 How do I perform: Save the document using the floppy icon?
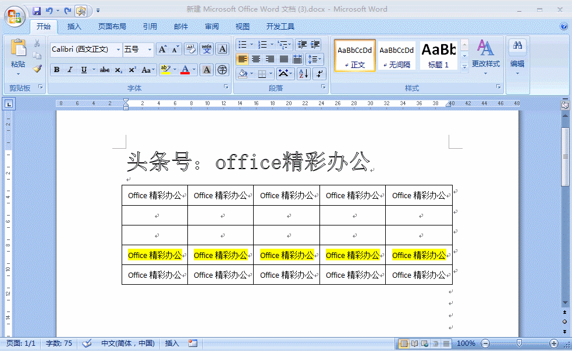point(37,11)
